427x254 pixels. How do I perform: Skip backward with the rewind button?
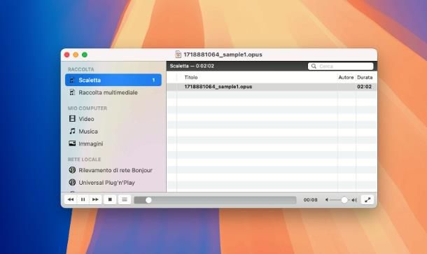pyautogui.click(x=71, y=199)
